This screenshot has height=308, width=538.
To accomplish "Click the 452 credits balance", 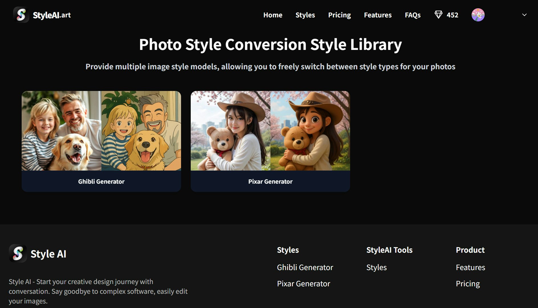I will (x=452, y=15).
